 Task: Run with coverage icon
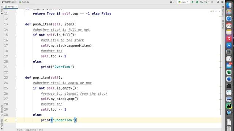point(201,2)
